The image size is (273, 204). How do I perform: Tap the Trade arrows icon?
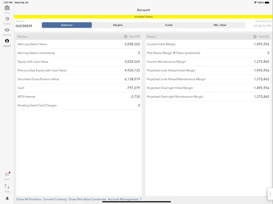7,186
